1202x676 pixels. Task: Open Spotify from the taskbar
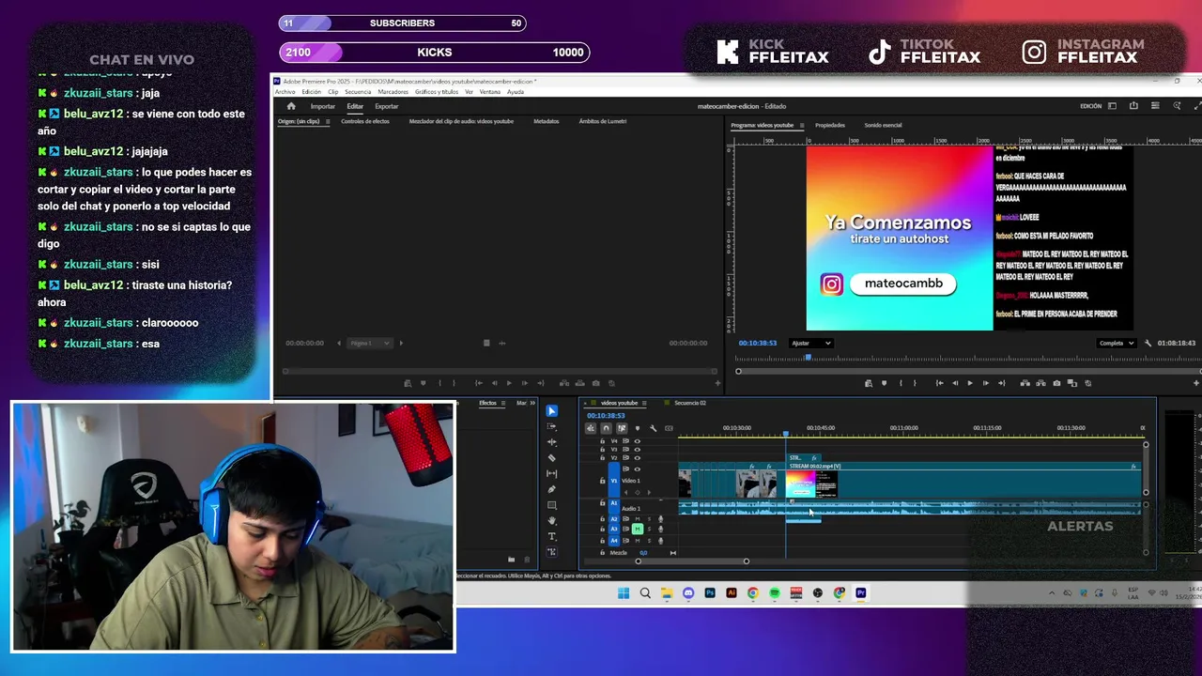click(775, 593)
